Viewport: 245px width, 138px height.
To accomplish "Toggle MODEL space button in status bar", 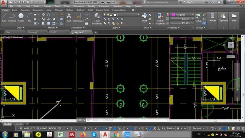I will (52, 128).
